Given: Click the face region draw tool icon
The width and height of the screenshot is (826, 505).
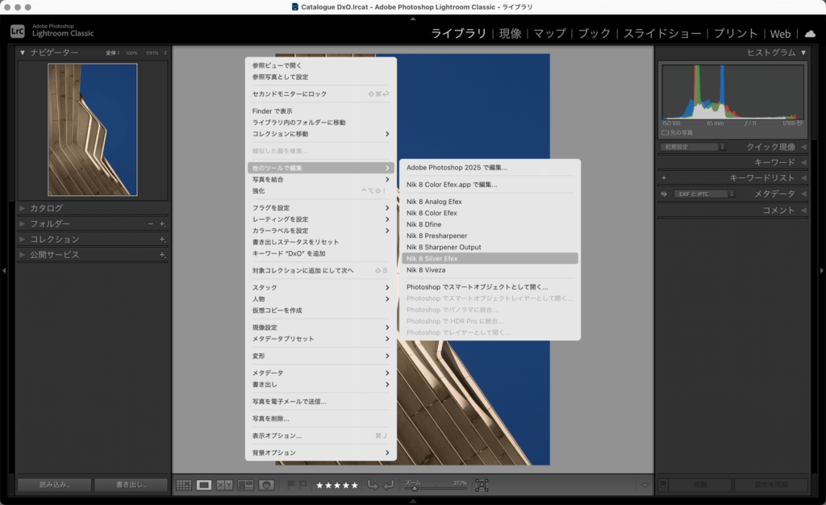Looking at the screenshot, I should tap(482, 485).
